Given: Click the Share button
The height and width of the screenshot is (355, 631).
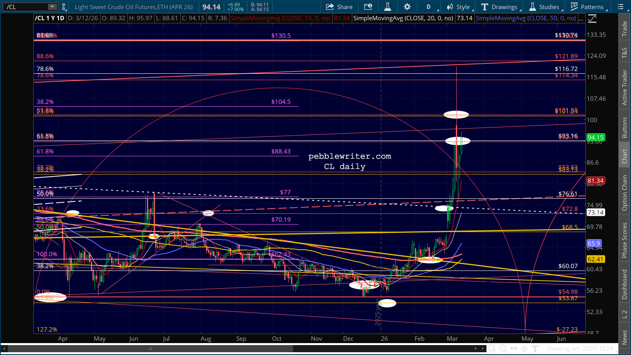Looking at the screenshot, I should [339, 7].
